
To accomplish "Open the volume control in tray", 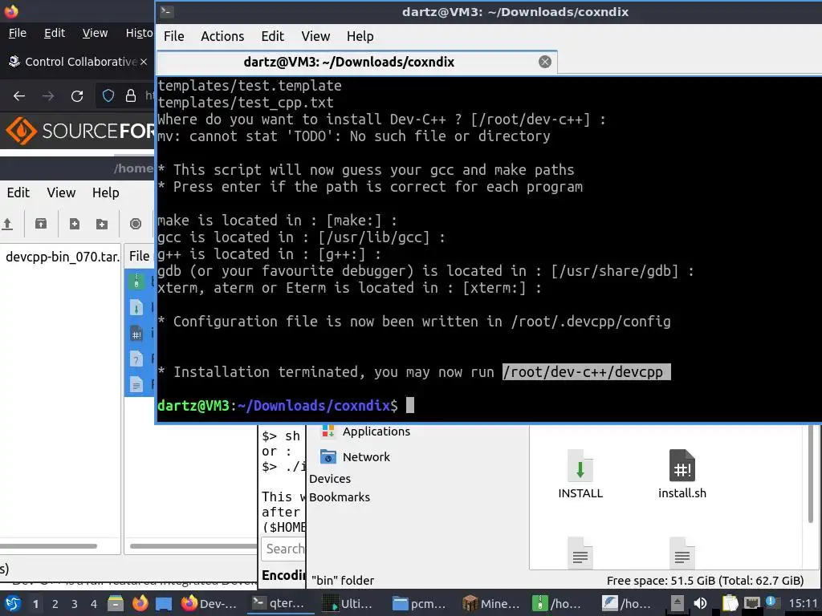I will [x=700, y=603].
